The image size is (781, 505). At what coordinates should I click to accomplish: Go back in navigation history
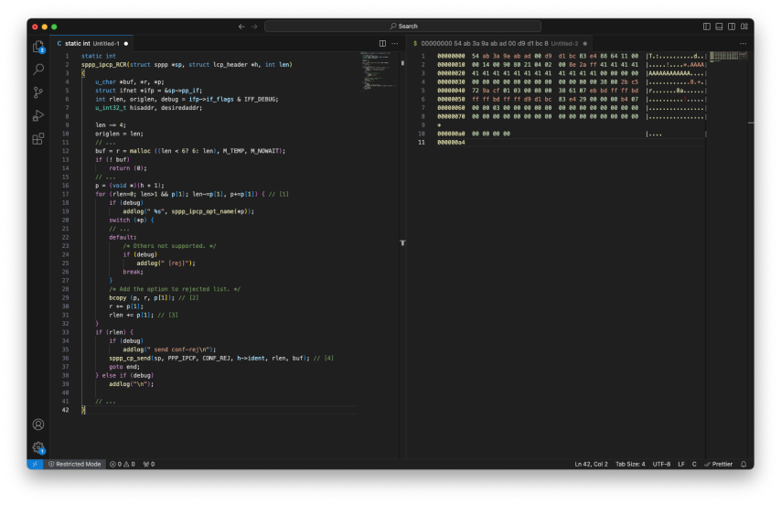pyautogui.click(x=241, y=27)
